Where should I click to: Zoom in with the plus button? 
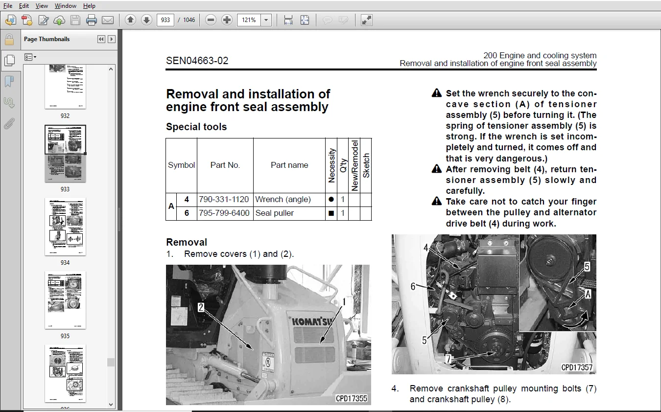point(227,20)
